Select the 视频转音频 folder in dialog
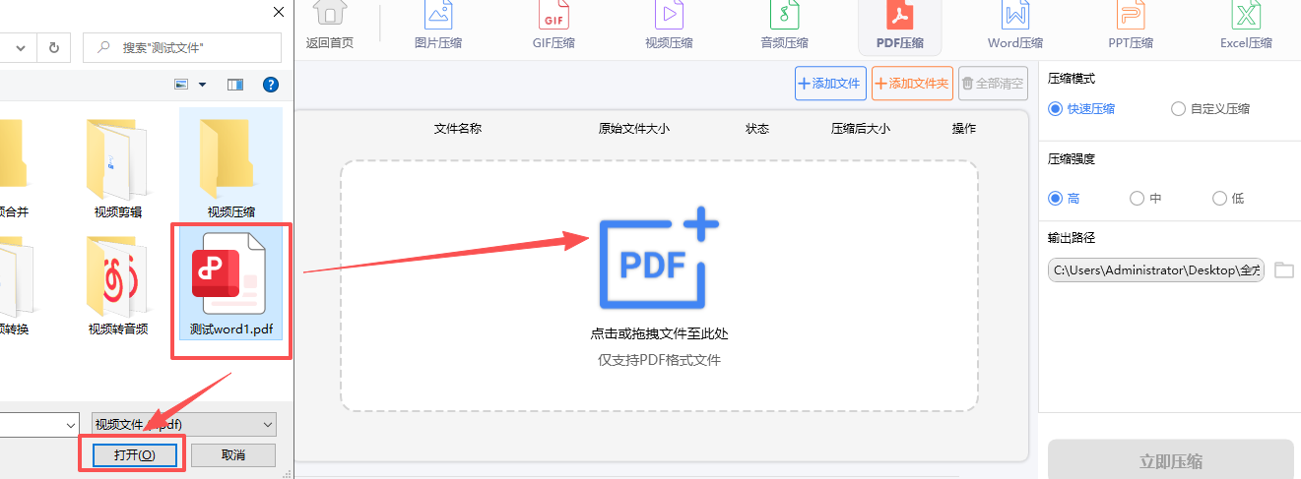The image size is (1301, 479). pos(117,284)
